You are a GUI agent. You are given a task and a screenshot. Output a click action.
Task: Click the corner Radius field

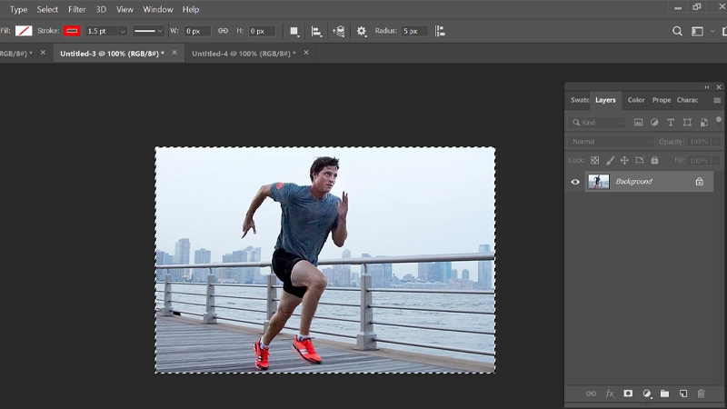(414, 31)
